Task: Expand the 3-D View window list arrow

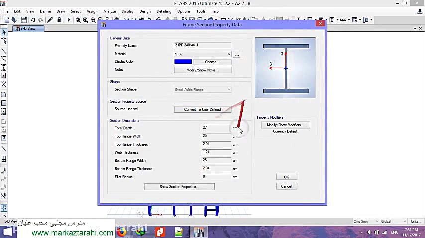Action: click(415, 28)
